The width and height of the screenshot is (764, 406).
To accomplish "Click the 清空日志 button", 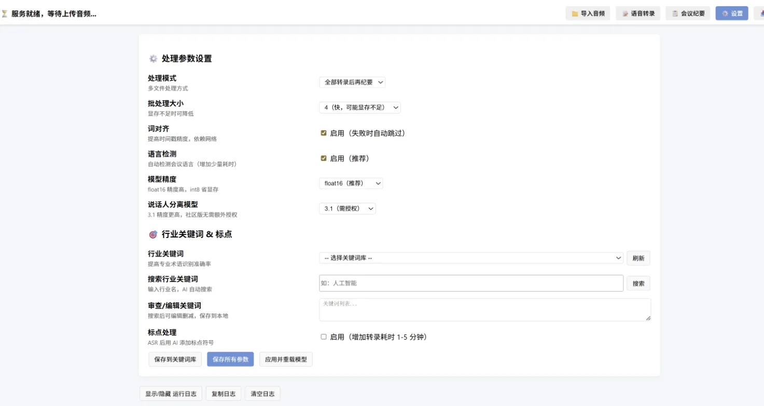I will [262, 394].
